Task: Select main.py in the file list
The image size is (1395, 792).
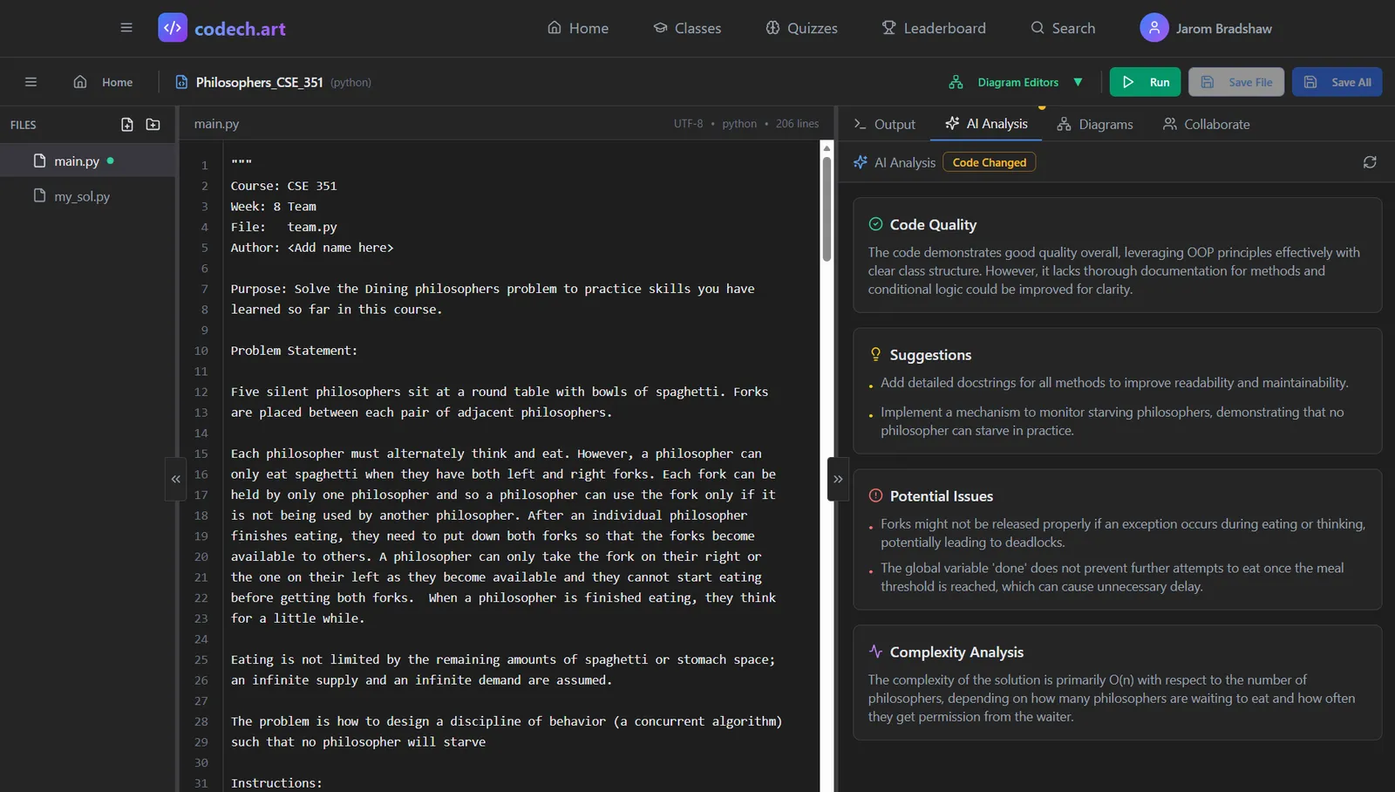Action: point(87,160)
